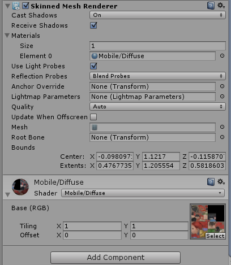Click the Use Light Probes label

[38, 66]
